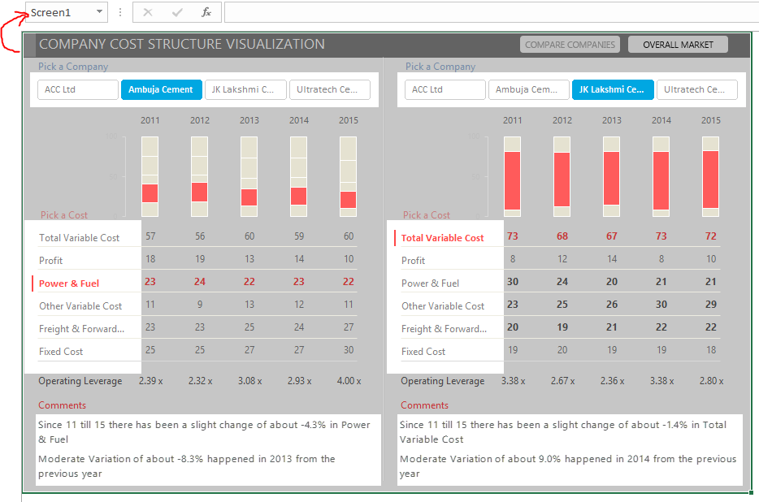
Task: Click the OVERALL MARKET button
Action: [x=678, y=45]
